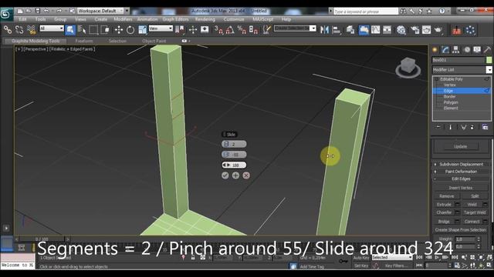This screenshot has width=494, height=277.
Task: Click the Mirror tool icon
Action: (x=324, y=30)
